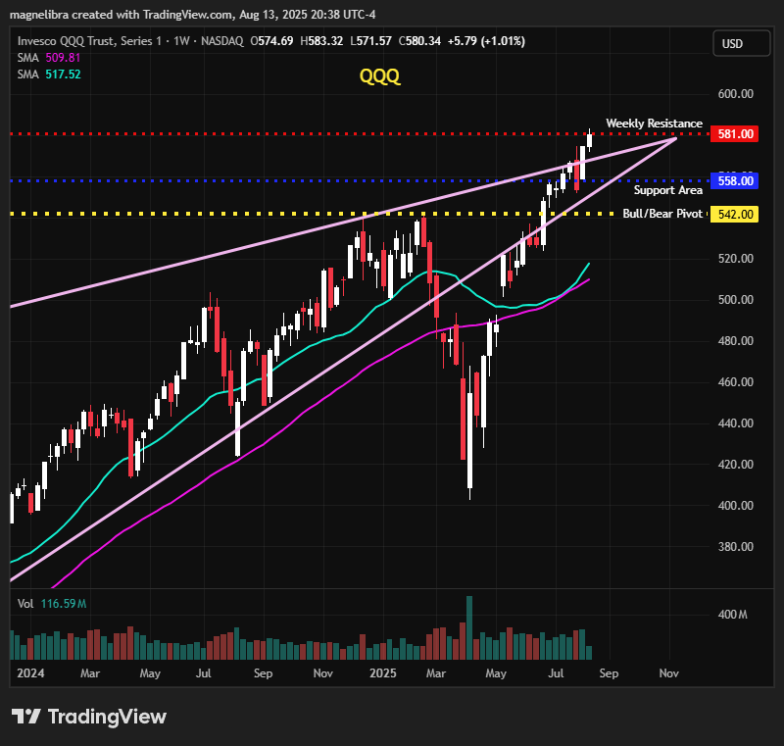Click the C580.34 close value in header
The width and height of the screenshot is (784, 746).
tap(419, 41)
